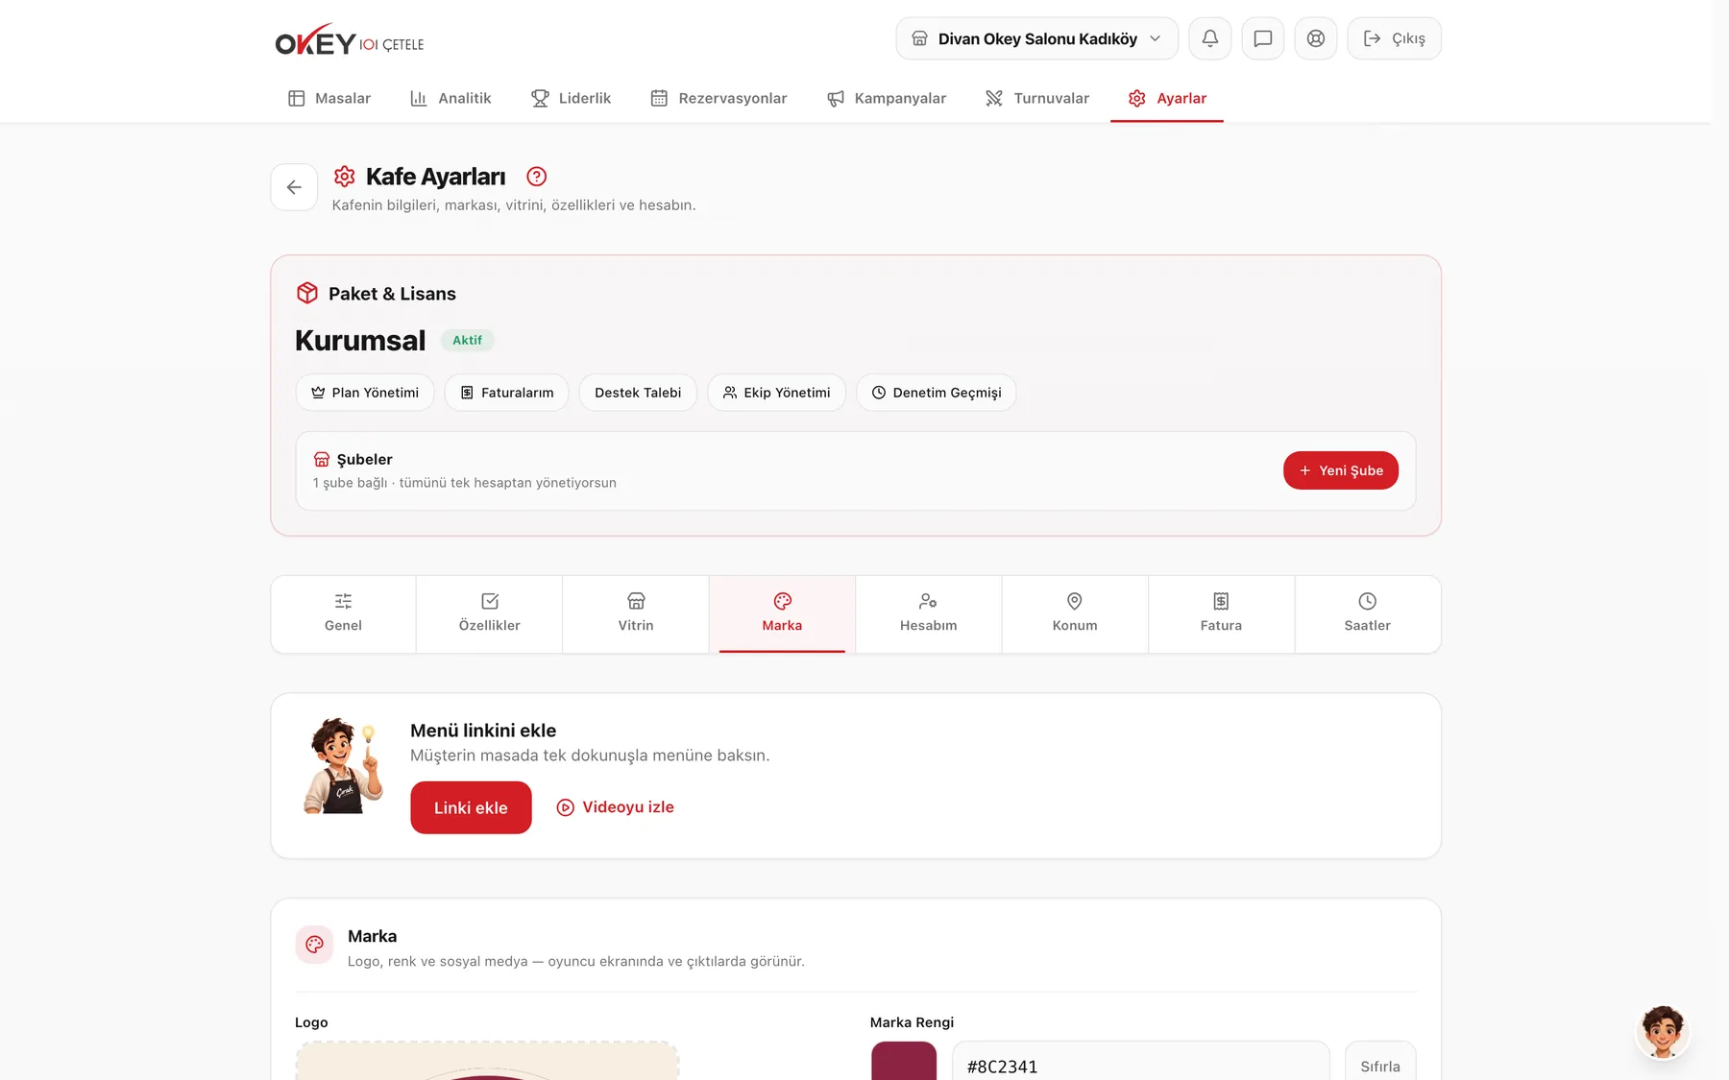Screen dimensions: 1729x1080
Task: Reset brand color with Sıfırla
Action: coord(1380,1062)
